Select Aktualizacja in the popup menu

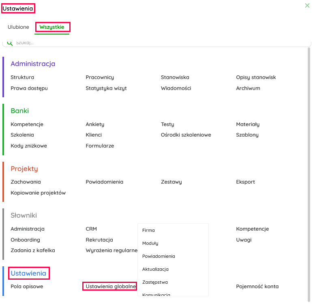pyautogui.click(x=155, y=269)
